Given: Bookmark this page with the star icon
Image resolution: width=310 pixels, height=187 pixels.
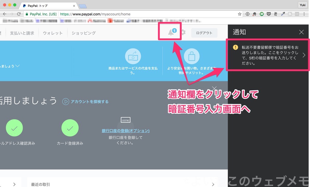Looking at the screenshot, I should (240, 14).
